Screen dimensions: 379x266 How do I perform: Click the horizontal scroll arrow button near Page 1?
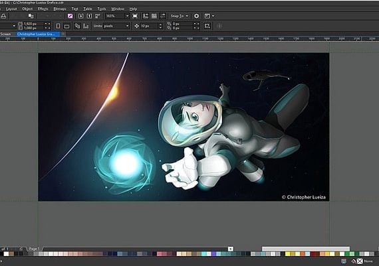point(231,249)
